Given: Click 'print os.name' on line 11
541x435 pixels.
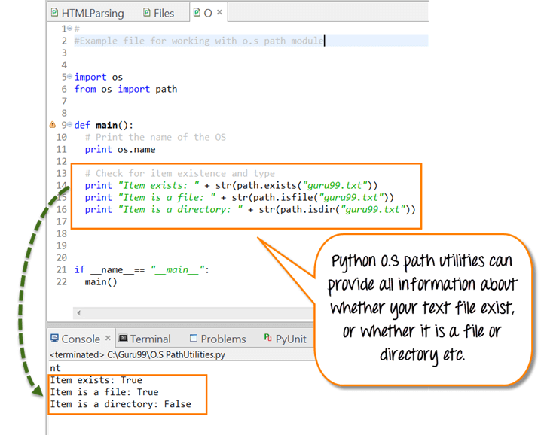Looking at the screenshot, I should [x=120, y=149].
